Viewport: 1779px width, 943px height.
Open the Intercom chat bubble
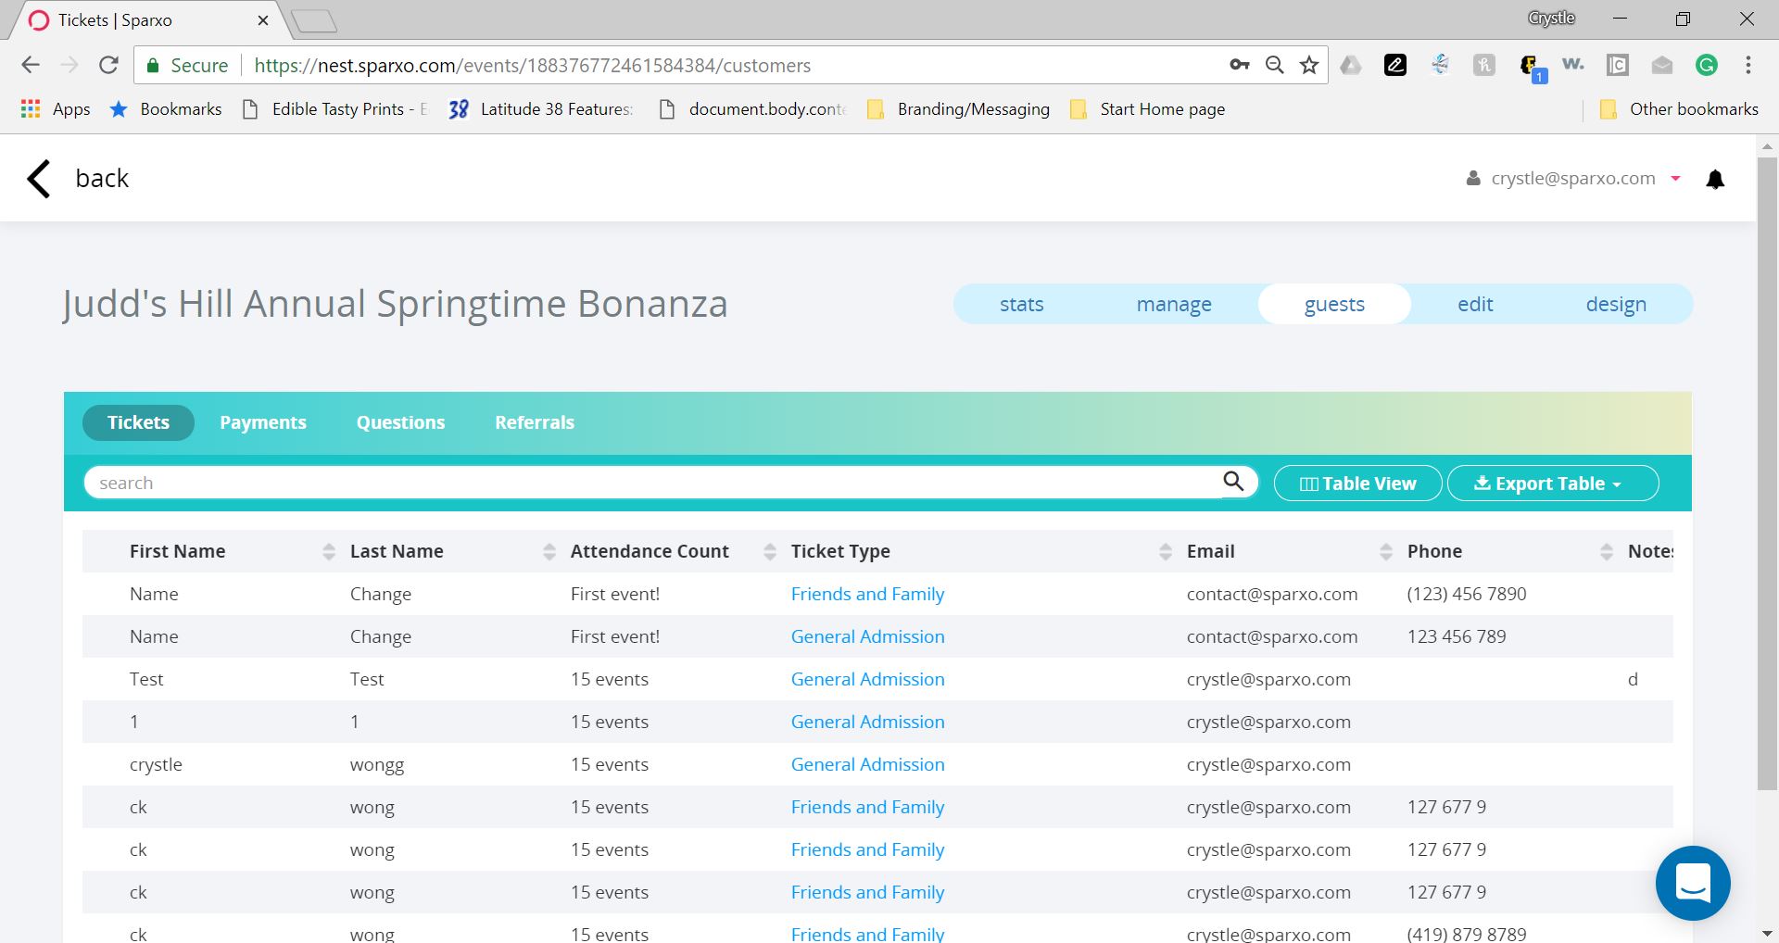click(1693, 883)
